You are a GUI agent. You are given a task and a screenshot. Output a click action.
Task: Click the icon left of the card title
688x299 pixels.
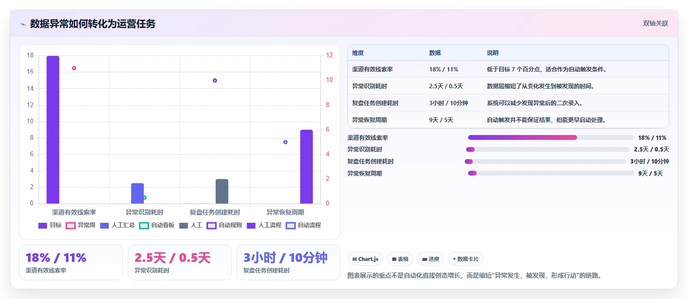click(x=23, y=24)
